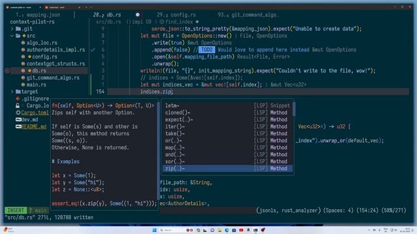This screenshot has height=234, width=417.
Task: Select db.rs in the file tree
Action: click(39, 71)
